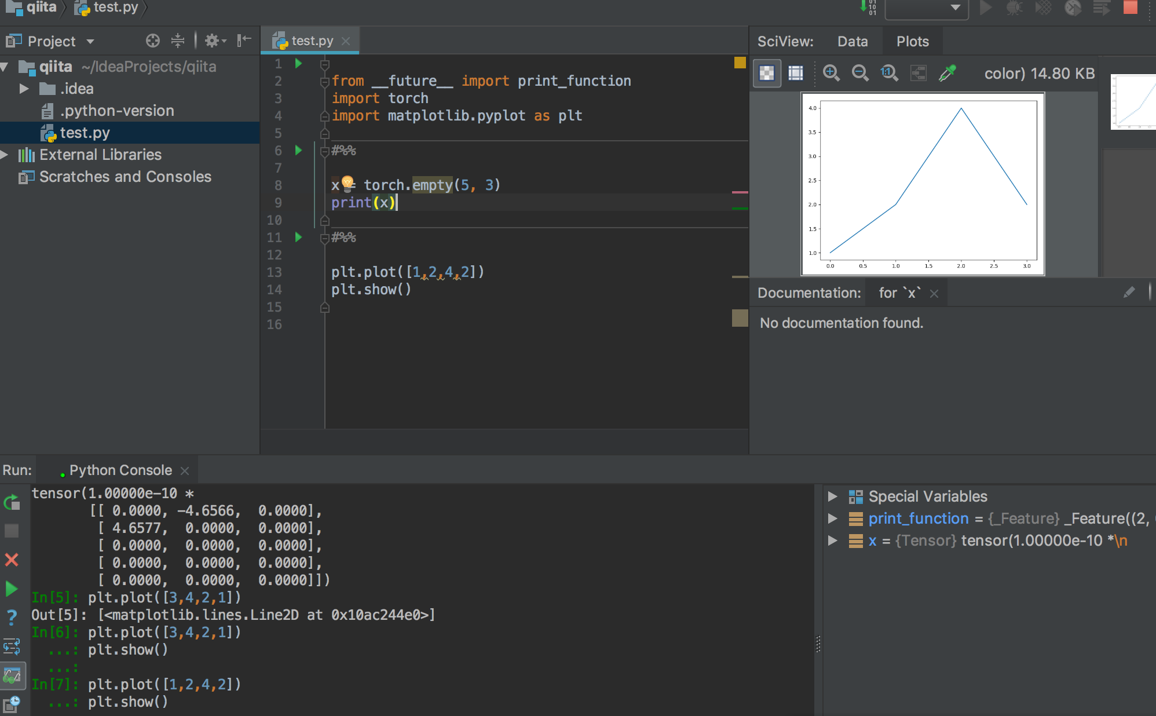Click yellow inspection indicator atop editor scrollbar
This screenshot has height=716, width=1156.
coord(740,63)
